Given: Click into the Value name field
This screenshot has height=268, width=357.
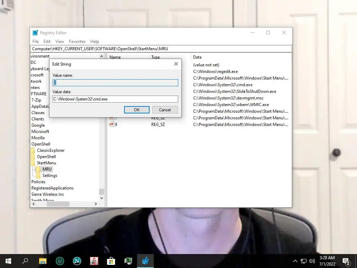Looking at the screenshot, I should point(115,82).
